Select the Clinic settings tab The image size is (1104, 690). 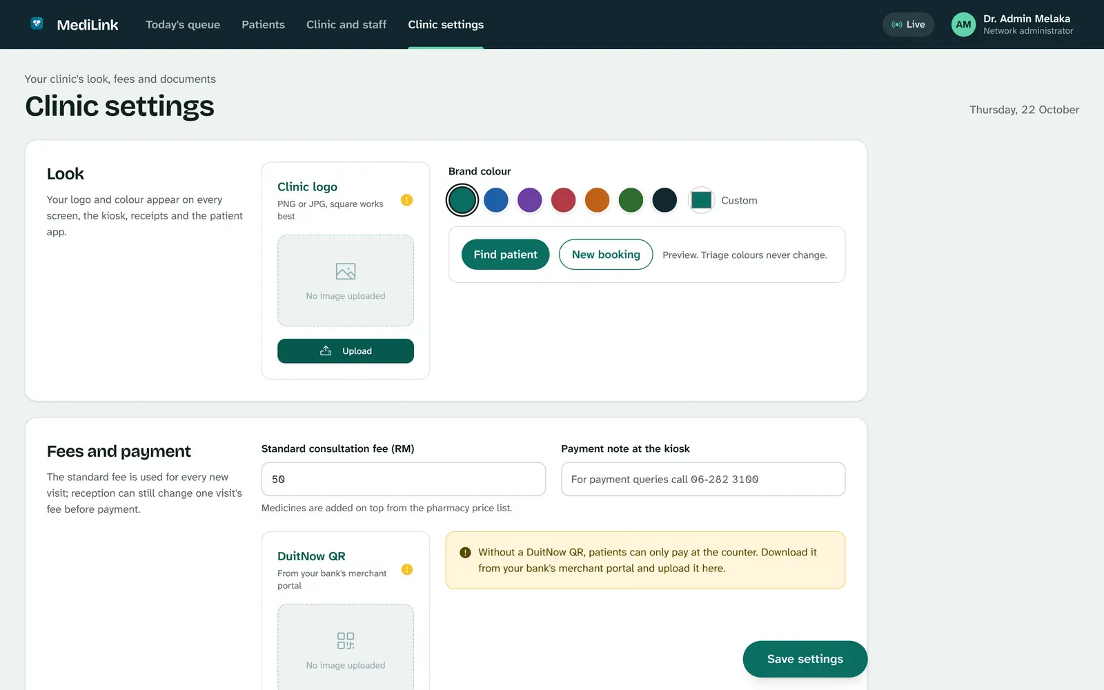pyautogui.click(x=446, y=24)
